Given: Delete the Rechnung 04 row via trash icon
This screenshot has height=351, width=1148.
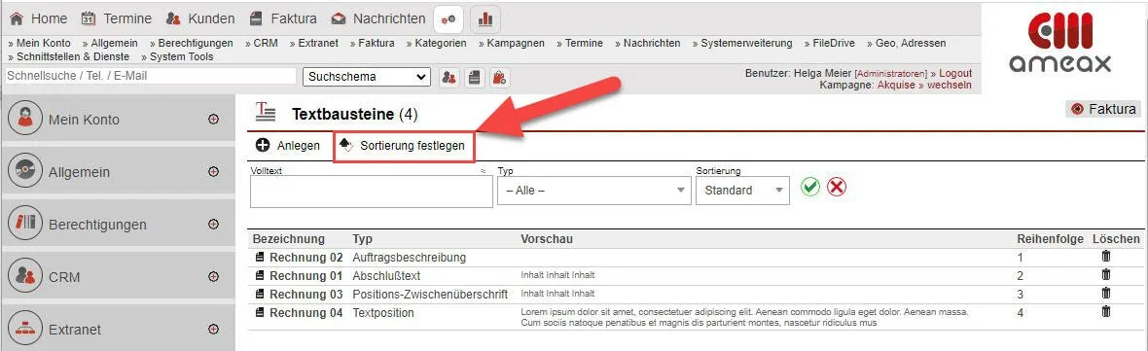Looking at the screenshot, I should pos(1105,311).
